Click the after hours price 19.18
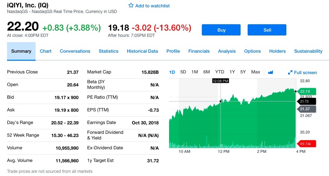Screen dimensions: 329x176 pyautogui.click(x=119, y=28)
